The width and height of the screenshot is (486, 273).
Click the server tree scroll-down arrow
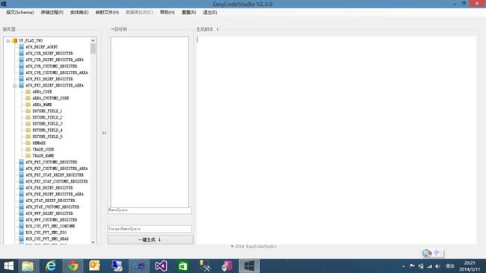coord(93,242)
